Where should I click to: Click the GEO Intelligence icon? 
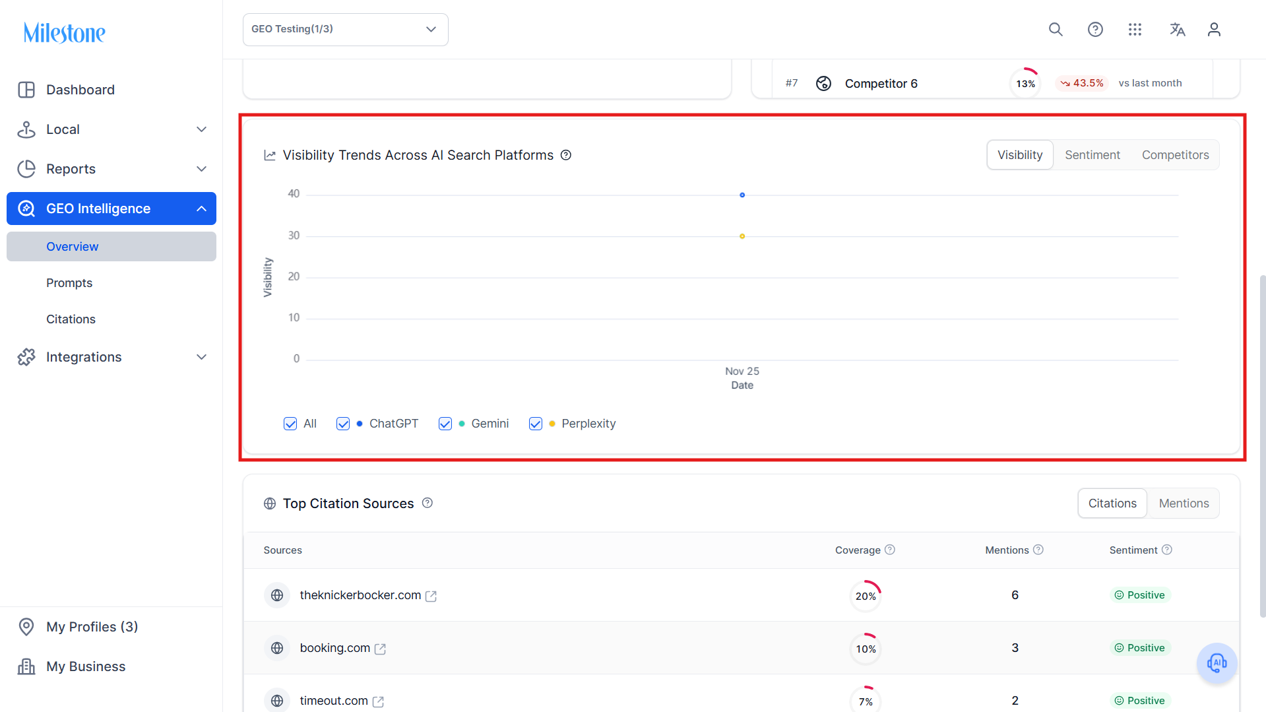(26, 209)
